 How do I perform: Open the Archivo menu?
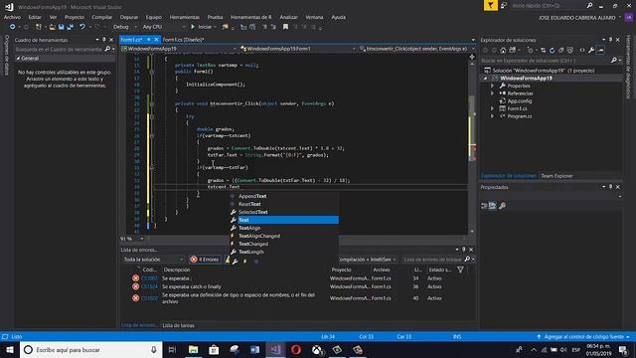(x=12, y=17)
